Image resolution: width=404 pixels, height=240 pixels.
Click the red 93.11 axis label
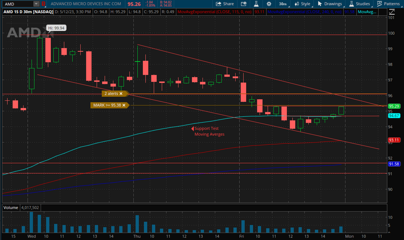click(394, 140)
